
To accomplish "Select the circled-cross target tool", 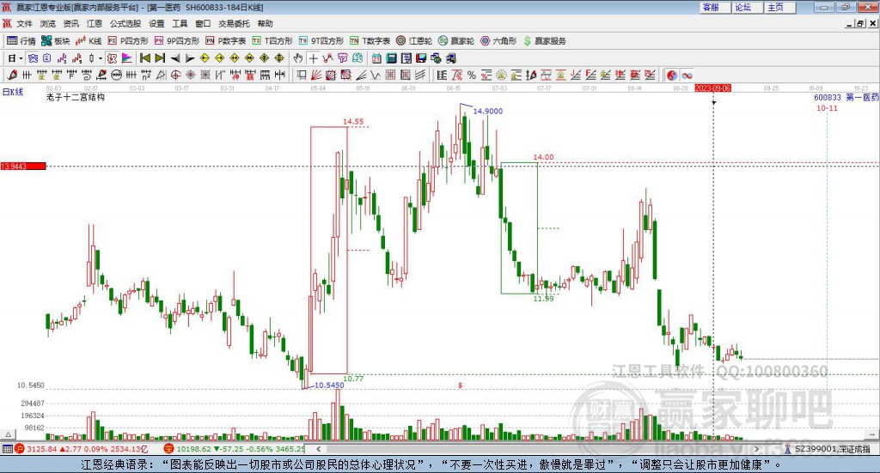I will (x=175, y=75).
